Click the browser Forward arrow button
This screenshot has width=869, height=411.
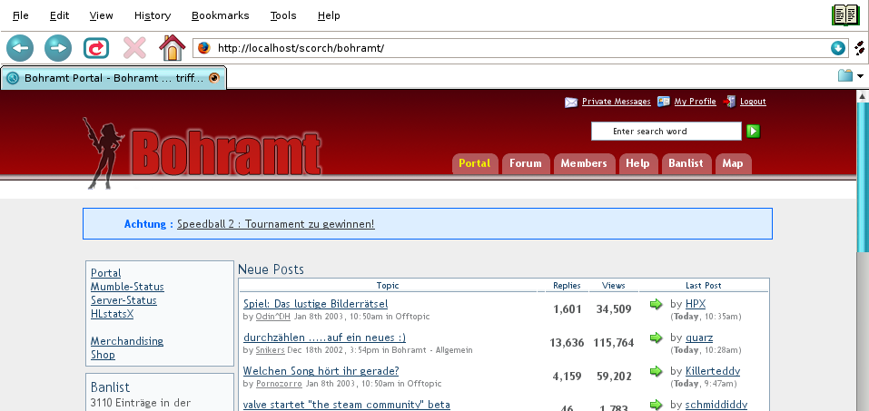(x=58, y=47)
